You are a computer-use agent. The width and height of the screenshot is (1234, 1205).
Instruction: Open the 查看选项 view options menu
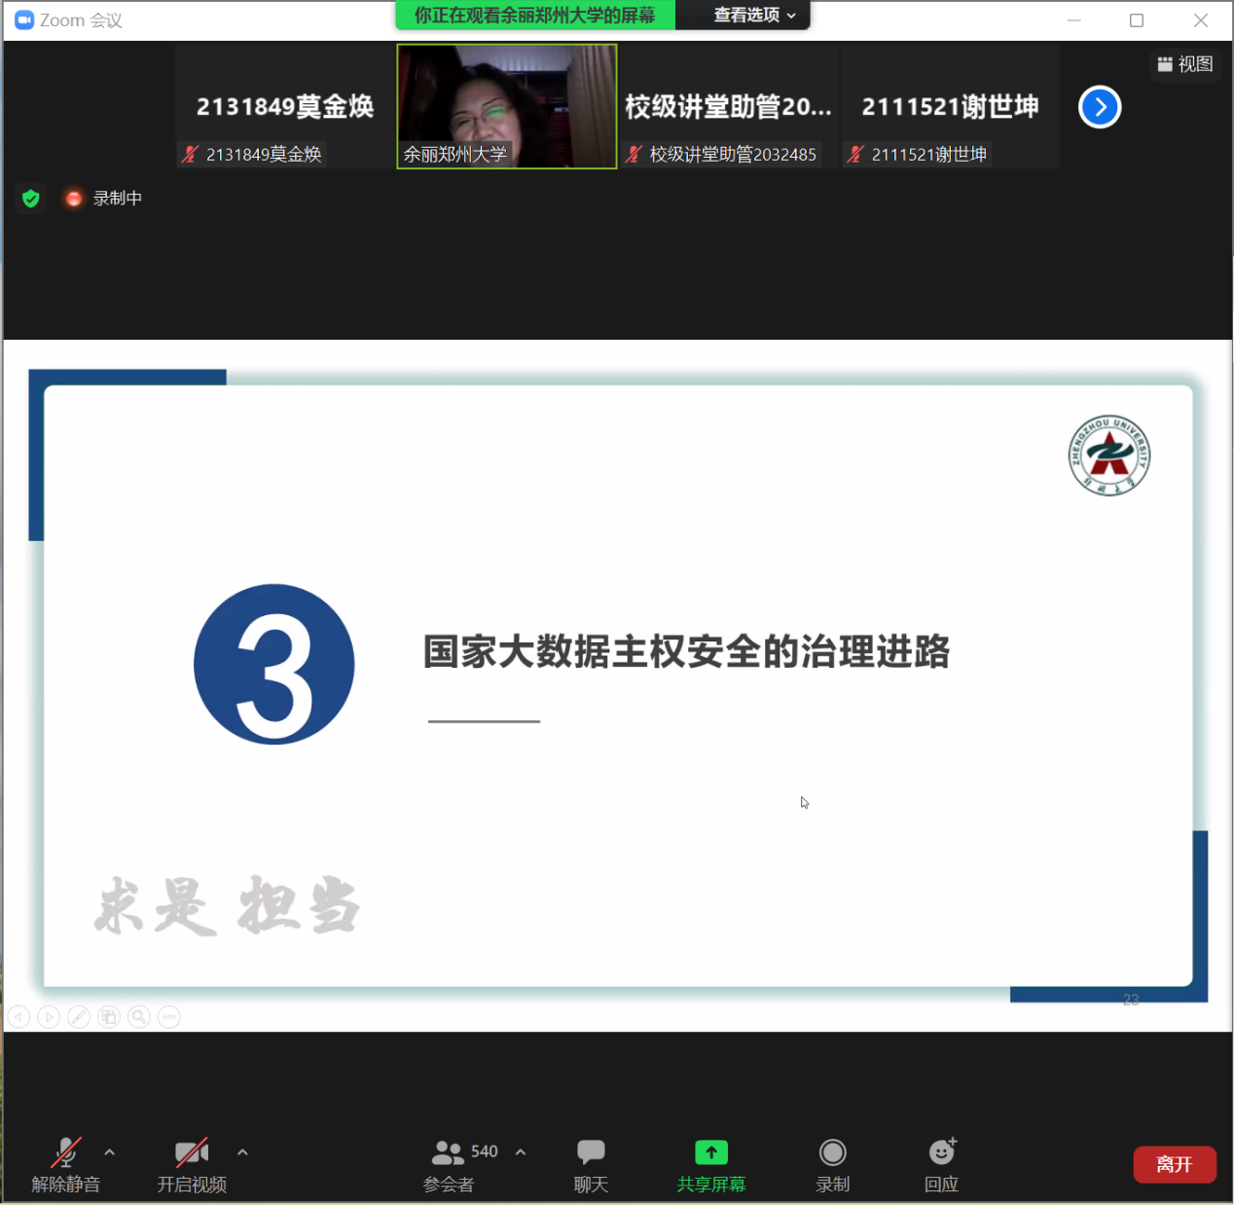(754, 15)
